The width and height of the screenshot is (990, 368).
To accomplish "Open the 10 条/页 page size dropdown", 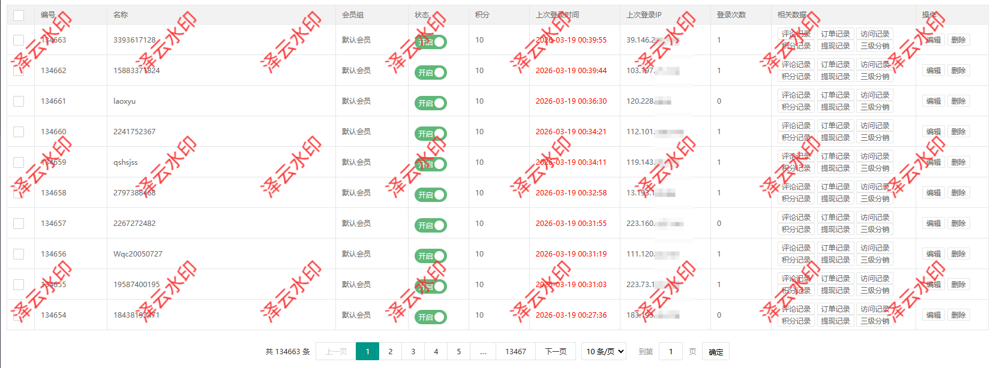I will point(604,352).
